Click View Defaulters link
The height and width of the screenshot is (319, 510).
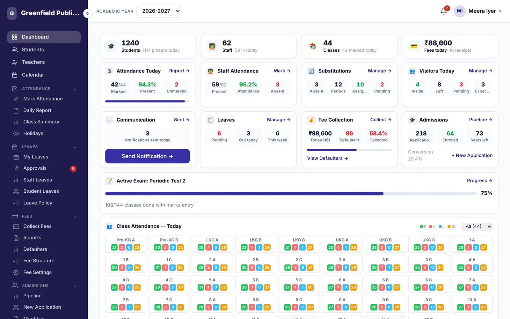[327, 158]
